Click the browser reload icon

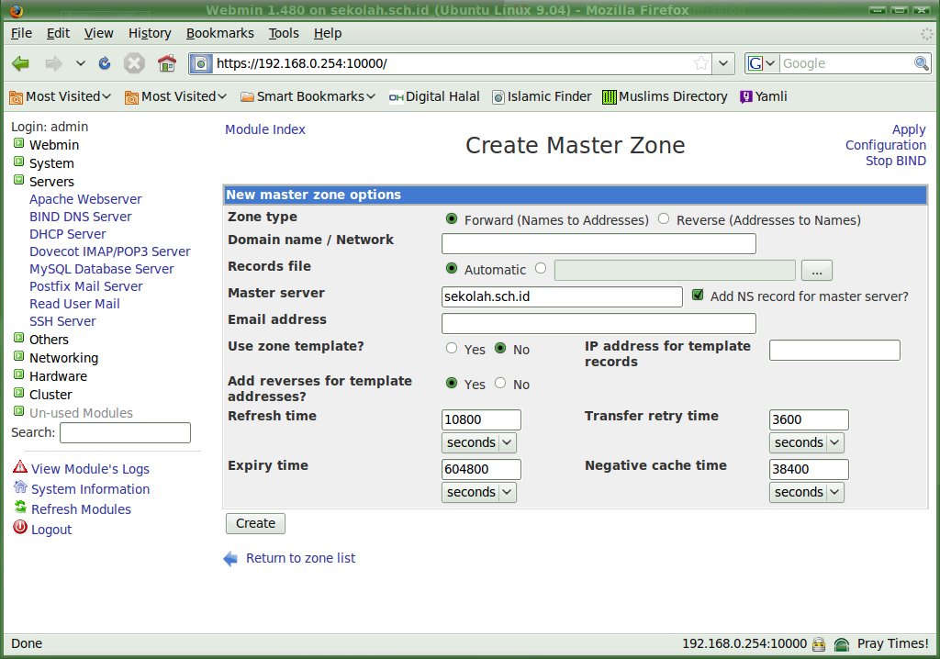point(105,63)
